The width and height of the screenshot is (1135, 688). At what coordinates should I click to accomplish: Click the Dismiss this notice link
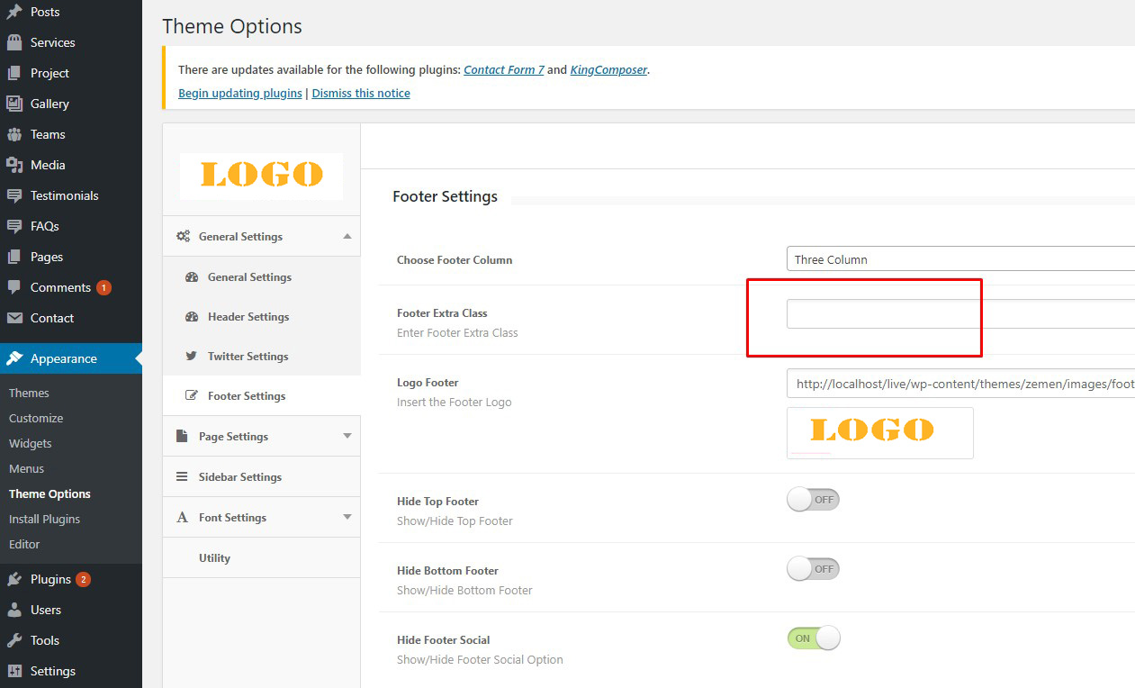tap(361, 94)
